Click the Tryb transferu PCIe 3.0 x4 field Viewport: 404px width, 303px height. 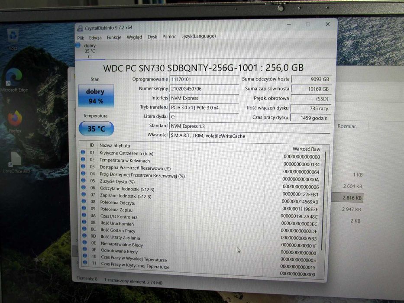click(204, 108)
